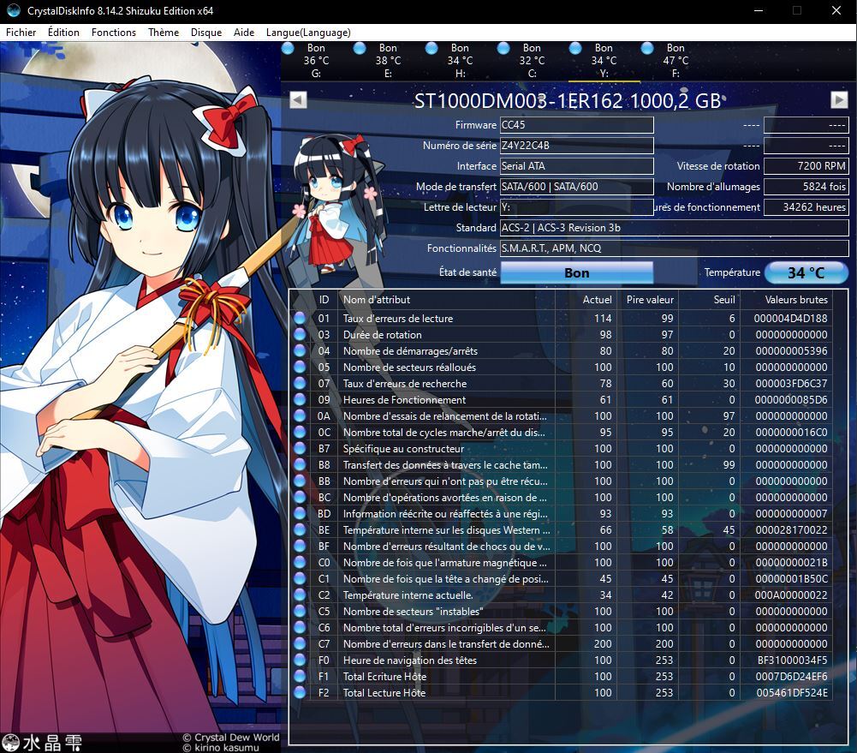Open the Langue(Language) menu
The height and width of the screenshot is (753, 857).
coord(308,33)
